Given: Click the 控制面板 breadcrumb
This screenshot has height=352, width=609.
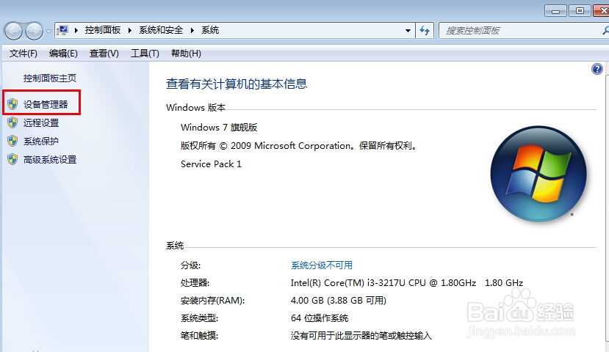Looking at the screenshot, I should tap(103, 30).
